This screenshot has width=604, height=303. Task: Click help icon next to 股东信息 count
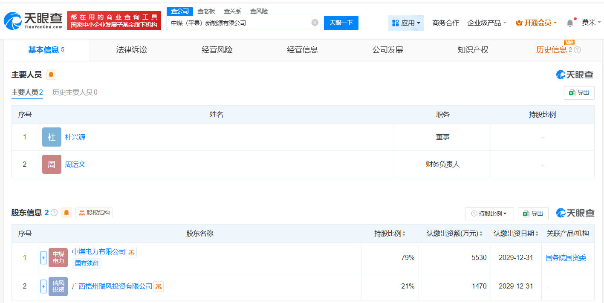click(x=54, y=213)
